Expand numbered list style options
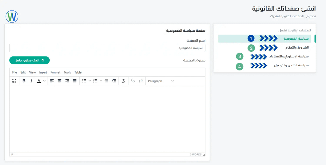The width and height of the screenshot is (326, 165). pyautogui.click(x=101, y=81)
